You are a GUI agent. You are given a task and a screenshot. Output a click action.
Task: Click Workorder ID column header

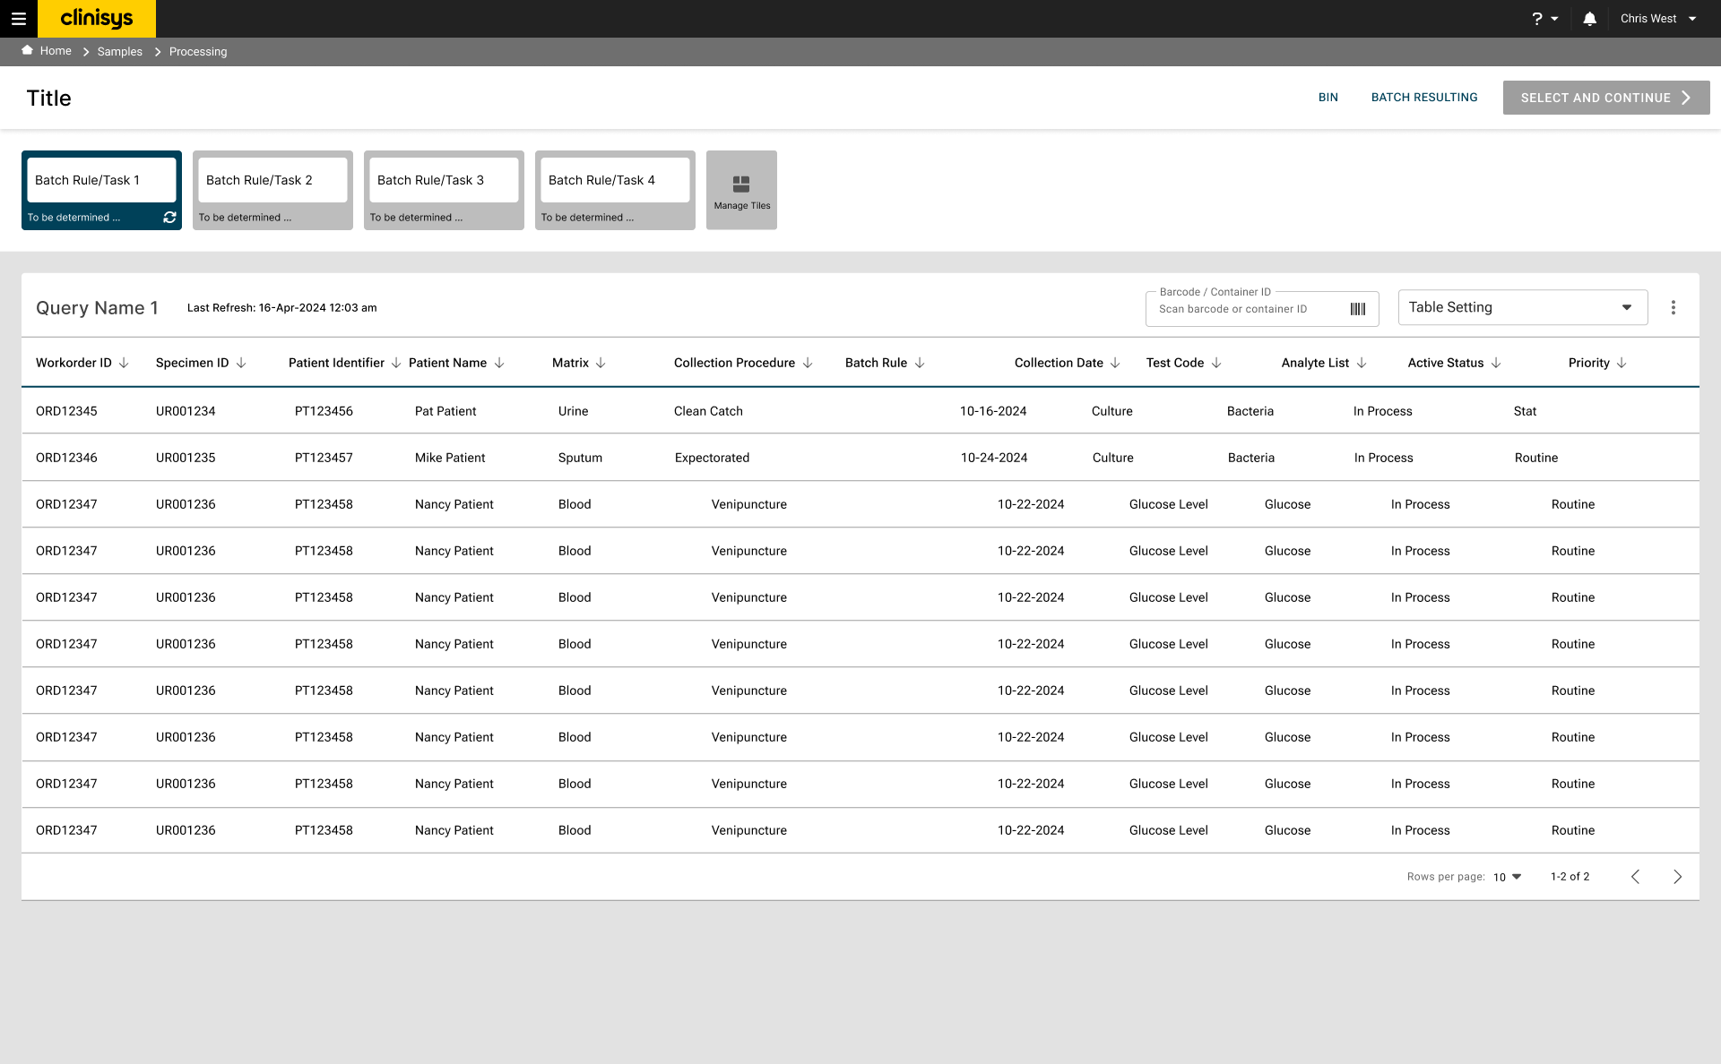tap(74, 363)
